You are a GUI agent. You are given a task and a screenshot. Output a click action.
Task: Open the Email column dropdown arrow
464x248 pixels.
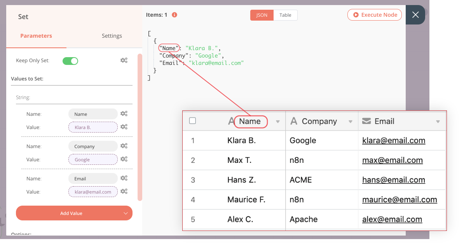pyautogui.click(x=438, y=122)
